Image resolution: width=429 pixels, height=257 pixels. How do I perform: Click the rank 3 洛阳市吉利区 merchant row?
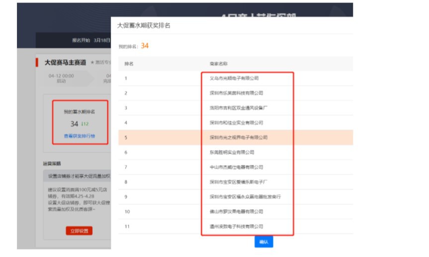(x=239, y=108)
